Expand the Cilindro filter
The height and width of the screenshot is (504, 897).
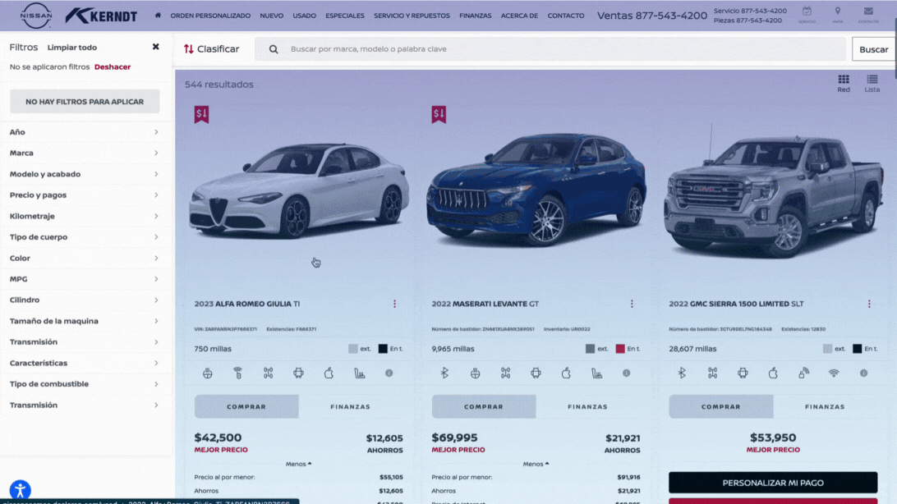[x=84, y=300]
